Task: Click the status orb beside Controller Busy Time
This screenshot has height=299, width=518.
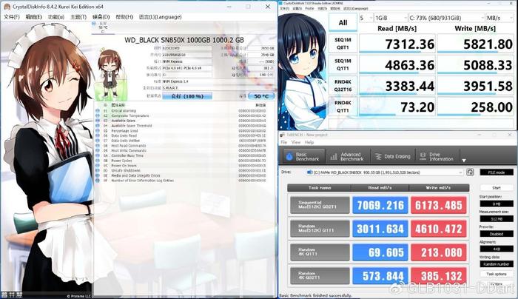Action: pyautogui.click(x=98, y=155)
